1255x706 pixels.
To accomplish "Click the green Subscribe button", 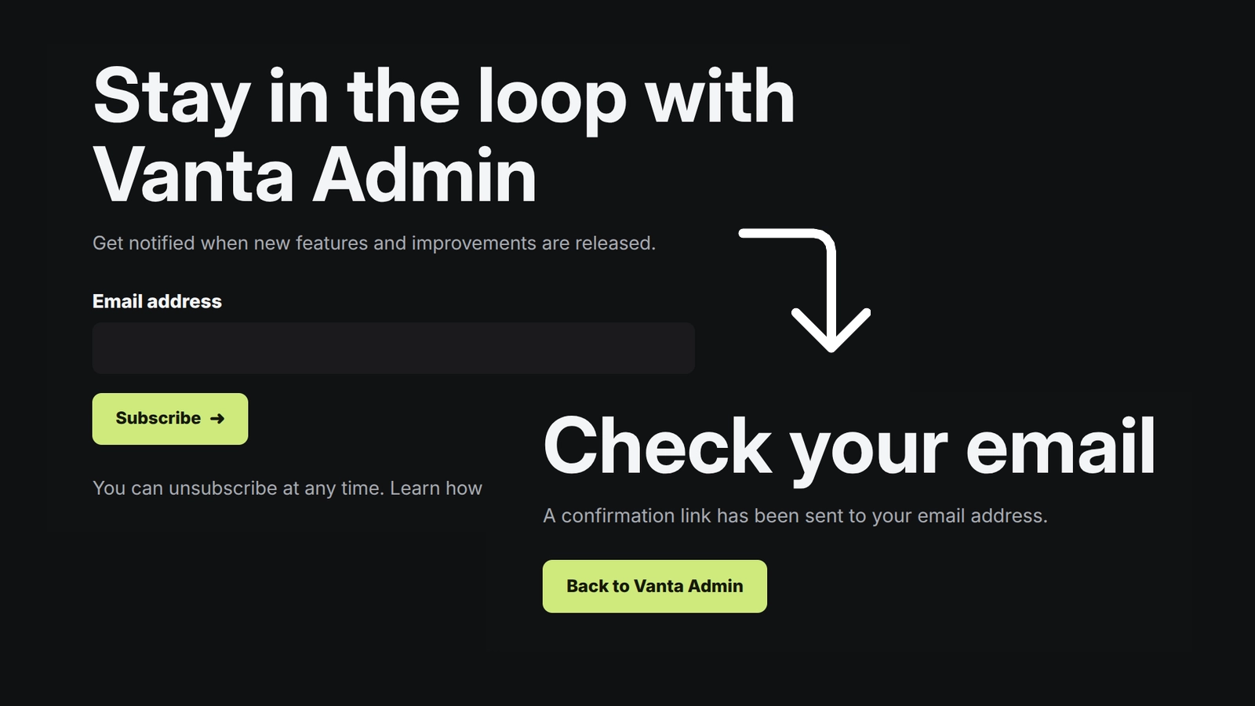I will [x=170, y=419].
